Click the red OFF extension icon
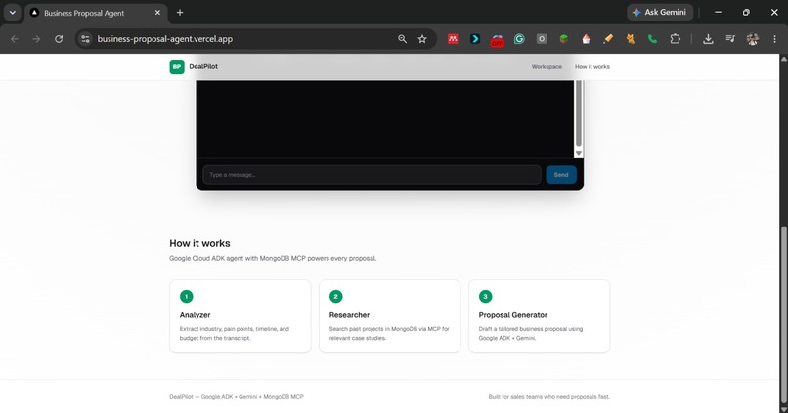Viewport: 788px width, 413px height. 497,40
